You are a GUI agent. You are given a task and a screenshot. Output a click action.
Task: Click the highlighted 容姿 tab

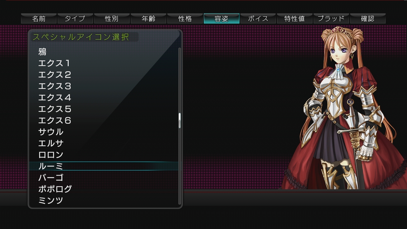pos(222,19)
